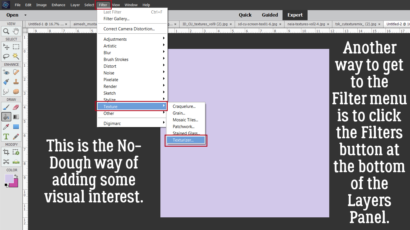Swap foreground and background colors
This screenshot has width=410, height=230.
[16, 176]
